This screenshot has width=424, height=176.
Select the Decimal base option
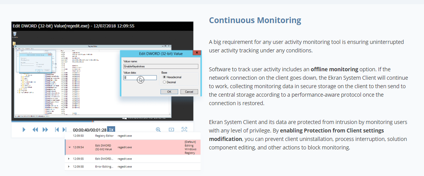coord(170,82)
